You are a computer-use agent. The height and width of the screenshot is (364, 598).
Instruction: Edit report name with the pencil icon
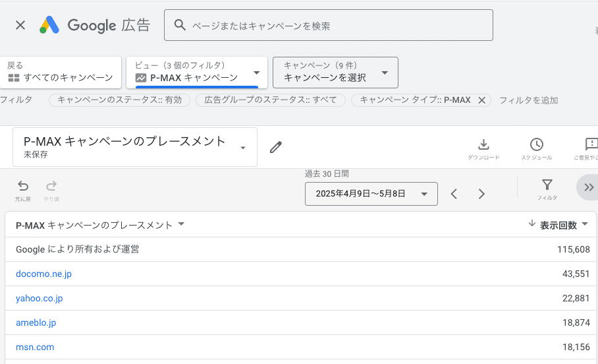pos(276,147)
